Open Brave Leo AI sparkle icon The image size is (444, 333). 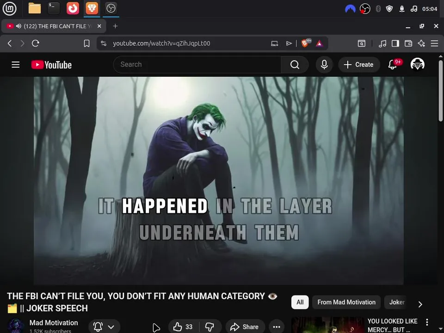(x=421, y=43)
